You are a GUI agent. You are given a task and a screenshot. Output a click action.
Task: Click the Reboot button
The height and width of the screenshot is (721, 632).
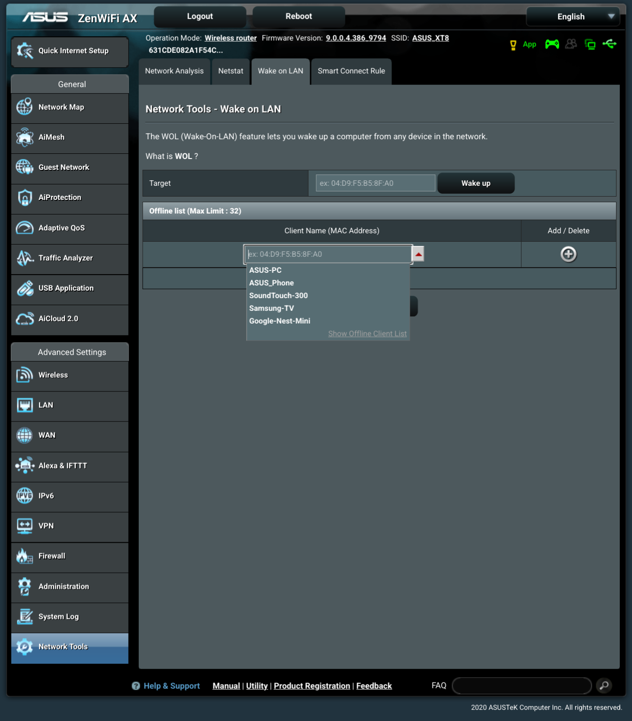pyautogui.click(x=299, y=16)
